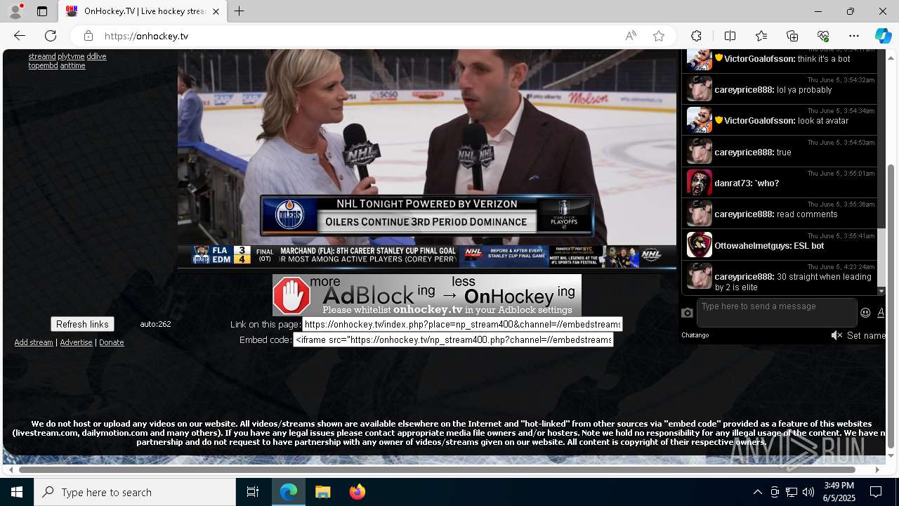899x506 pixels.
Task: Click danrat73's chat avatar
Action: point(700,183)
